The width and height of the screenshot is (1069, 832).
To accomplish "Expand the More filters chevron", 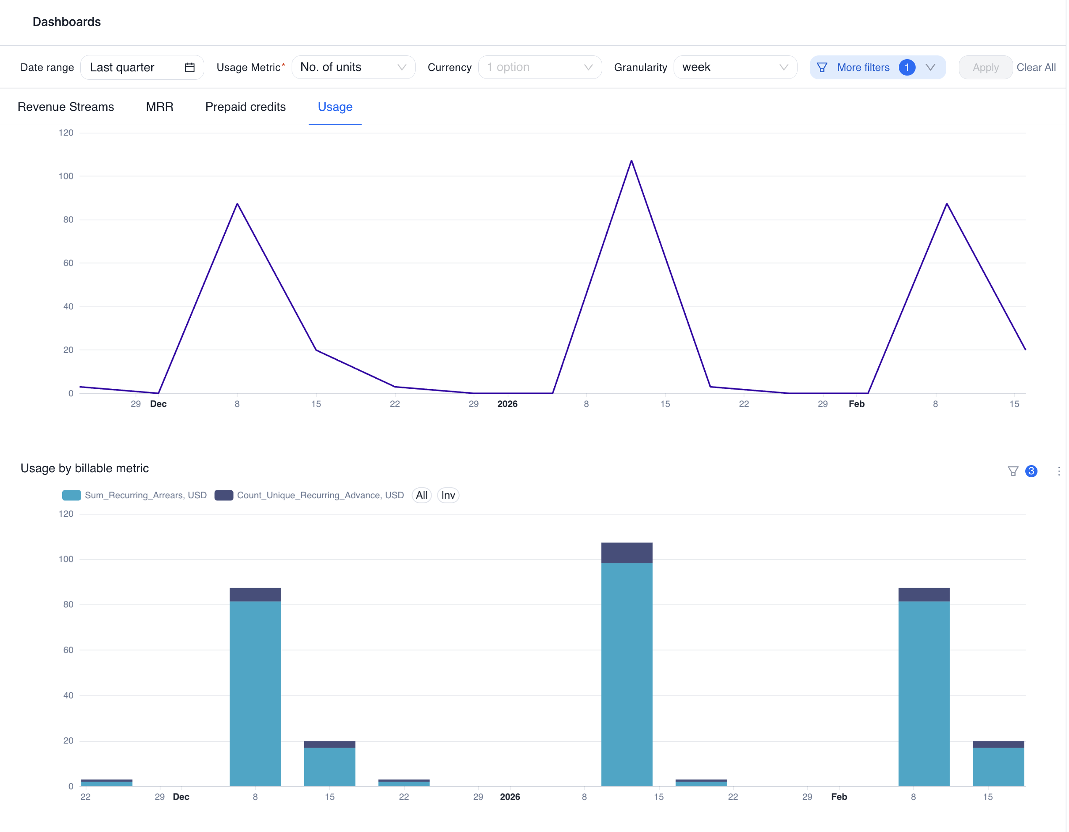I will [x=930, y=68].
